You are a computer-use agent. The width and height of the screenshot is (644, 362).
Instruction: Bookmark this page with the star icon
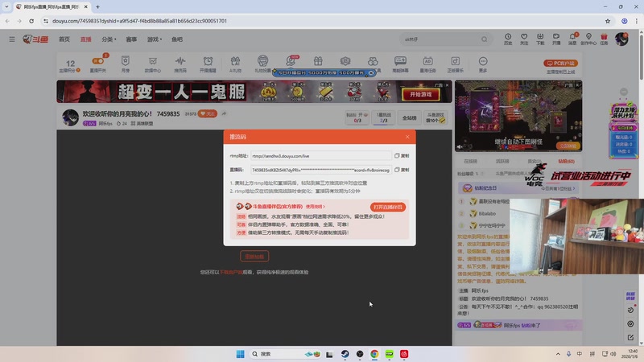[x=608, y=21]
